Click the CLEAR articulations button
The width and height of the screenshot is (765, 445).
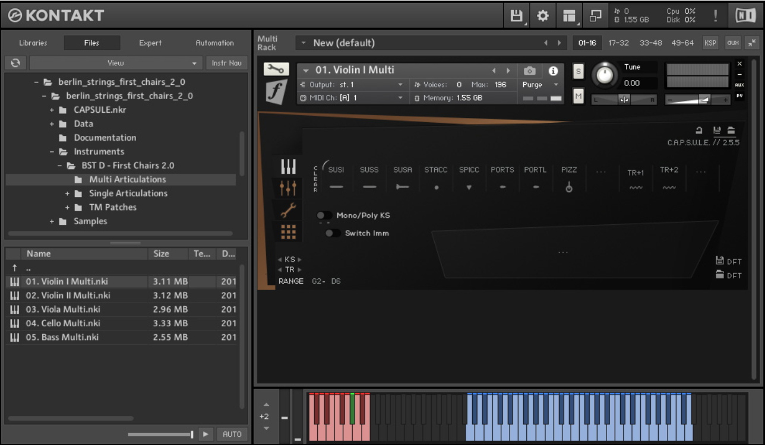click(315, 179)
